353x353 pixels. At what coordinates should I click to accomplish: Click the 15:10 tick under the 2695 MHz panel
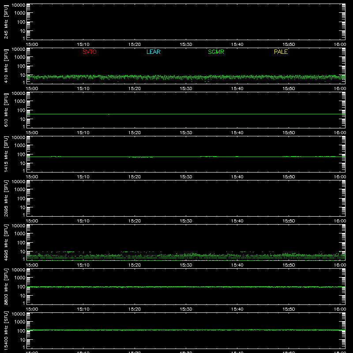coord(83,221)
